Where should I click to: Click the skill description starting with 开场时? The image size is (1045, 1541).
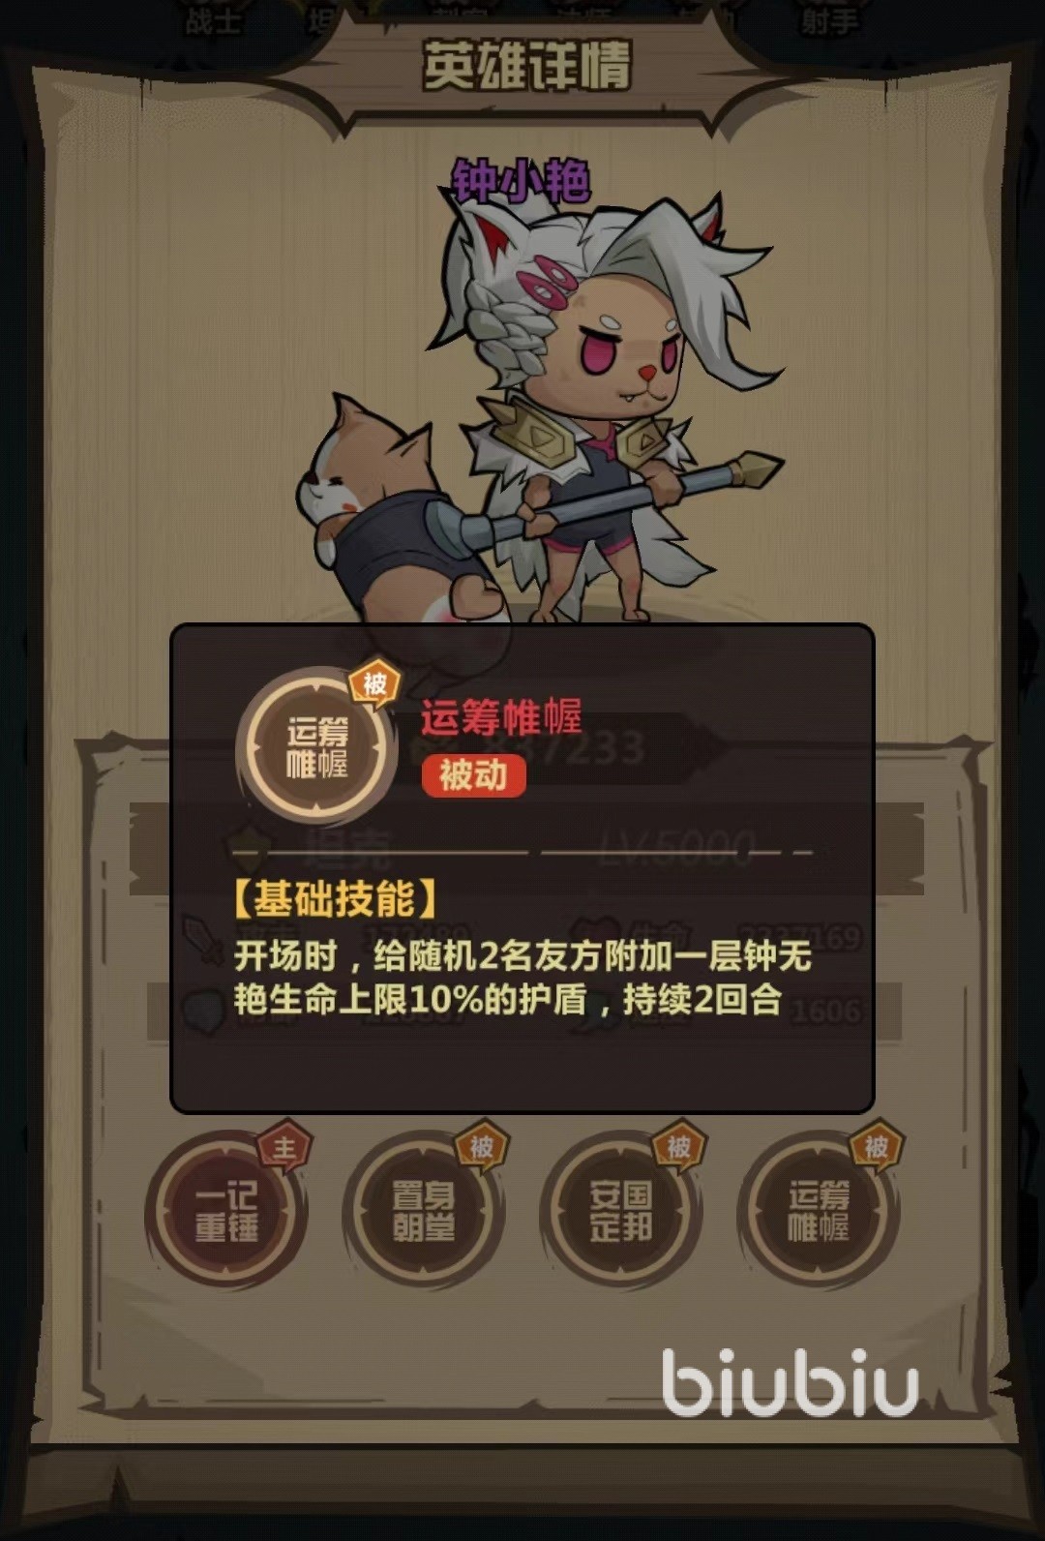[x=522, y=978]
